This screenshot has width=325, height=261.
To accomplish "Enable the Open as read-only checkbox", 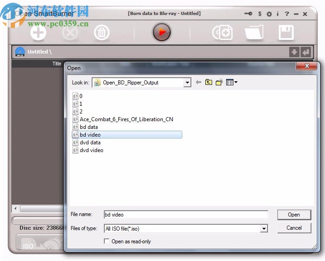I will 107,241.
